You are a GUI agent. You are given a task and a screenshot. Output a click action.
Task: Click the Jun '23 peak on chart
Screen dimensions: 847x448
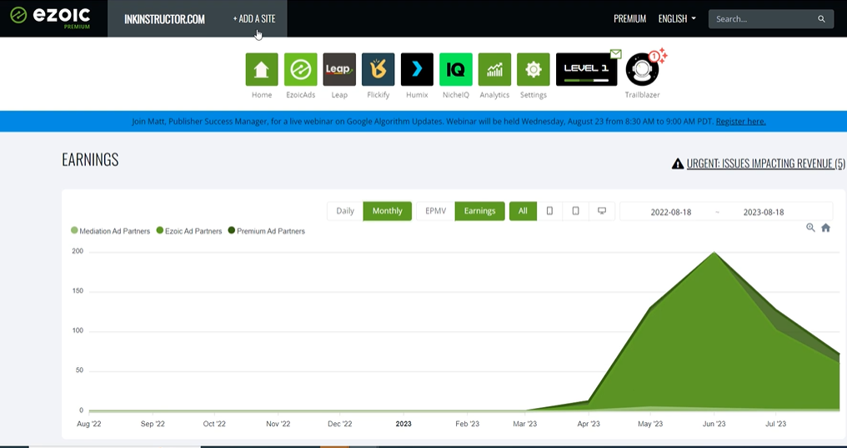click(714, 253)
